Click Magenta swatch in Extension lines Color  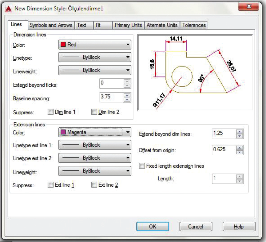[63, 133]
